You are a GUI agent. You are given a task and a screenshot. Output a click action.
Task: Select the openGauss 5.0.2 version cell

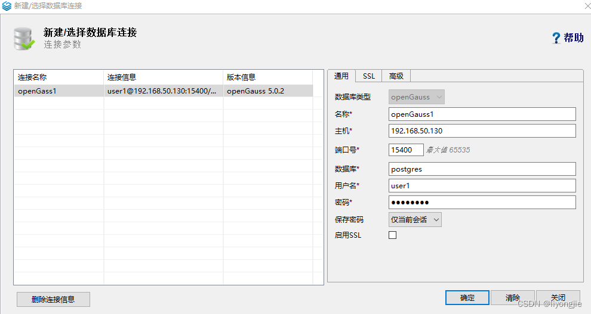click(268, 91)
